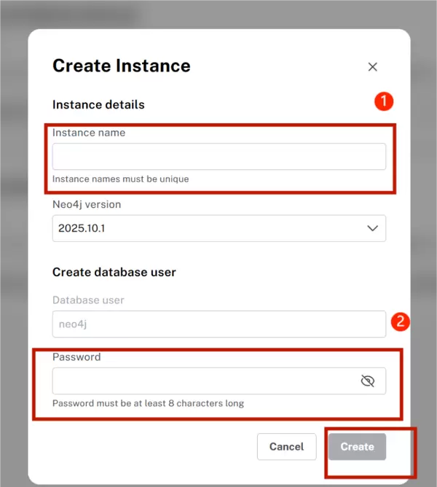
Task: Click the version dropdown chevron arrow
Action: [372, 228]
